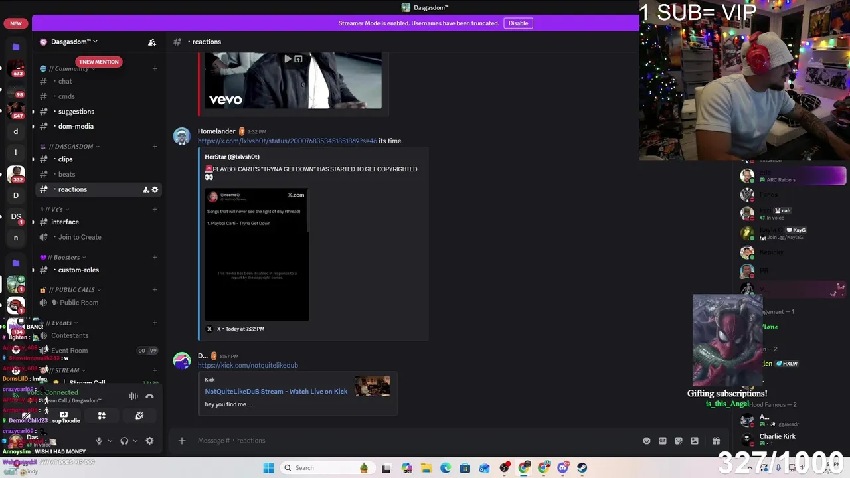Viewport: 850px width, 478px height.
Task: Open reactions channel settings gear
Action: tap(155, 189)
